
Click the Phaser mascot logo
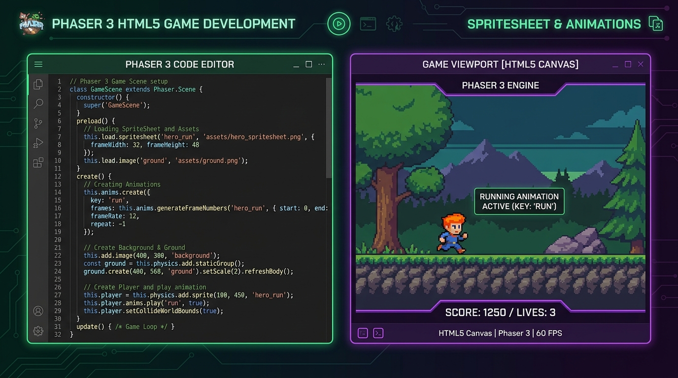coord(31,23)
